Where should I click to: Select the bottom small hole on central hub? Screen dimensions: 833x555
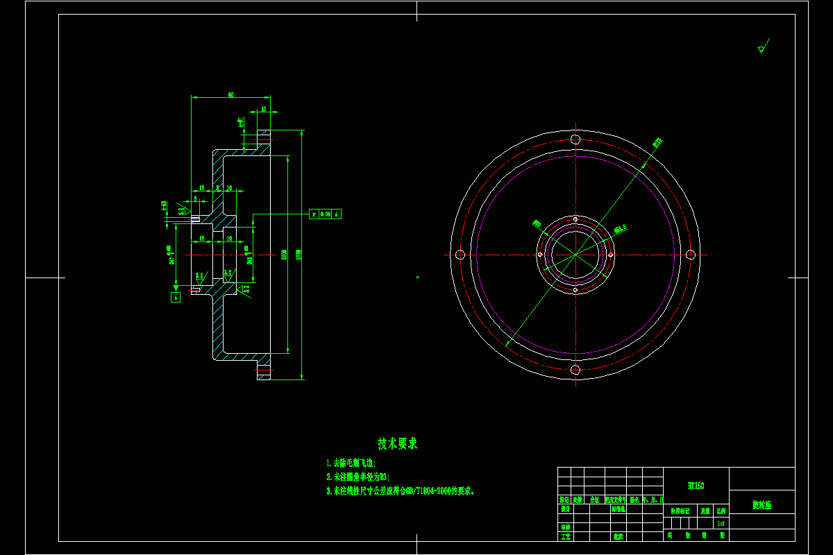tap(575, 291)
